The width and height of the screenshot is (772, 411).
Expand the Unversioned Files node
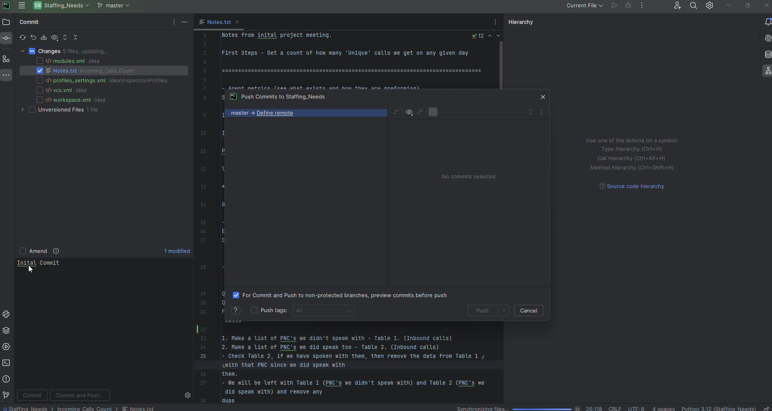pyautogui.click(x=22, y=110)
